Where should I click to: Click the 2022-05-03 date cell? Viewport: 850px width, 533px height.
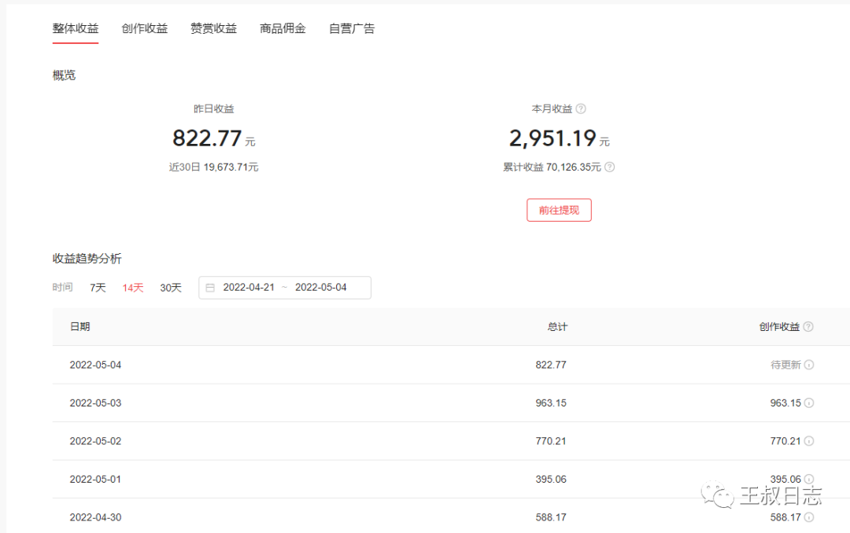(x=95, y=403)
